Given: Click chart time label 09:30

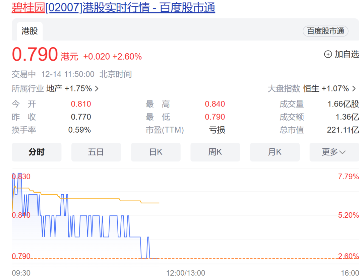Looking at the screenshot, I should pyautogui.click(x=21, y=273).
